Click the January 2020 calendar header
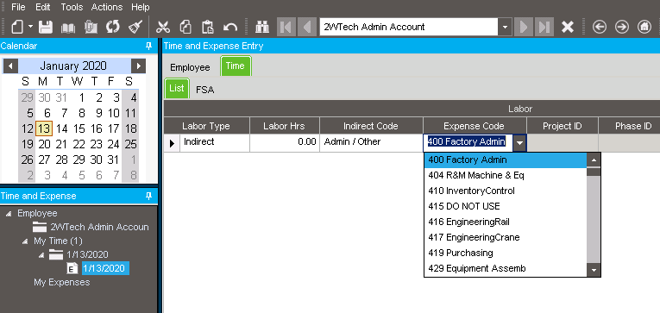Image resolution: width=660 pixels, height=313 pixels. coord(73,66)
